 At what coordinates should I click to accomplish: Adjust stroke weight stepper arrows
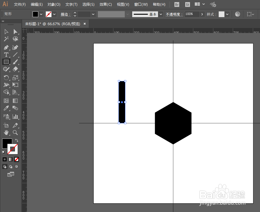pos(75,14)
